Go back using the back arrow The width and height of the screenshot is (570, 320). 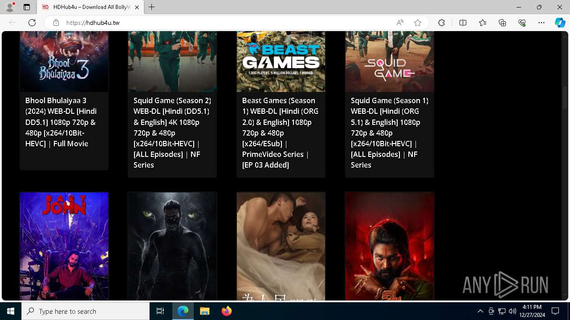pos(12,23)
